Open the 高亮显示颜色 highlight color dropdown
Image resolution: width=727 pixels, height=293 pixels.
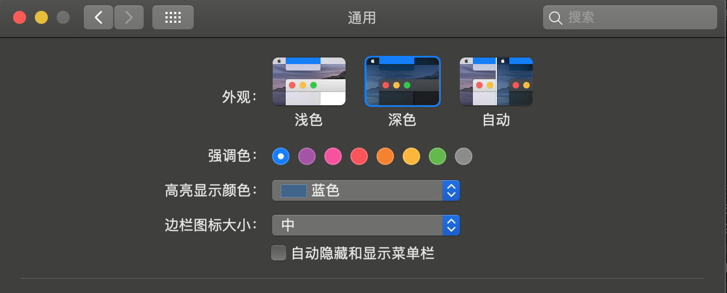(x=366, y=190)
